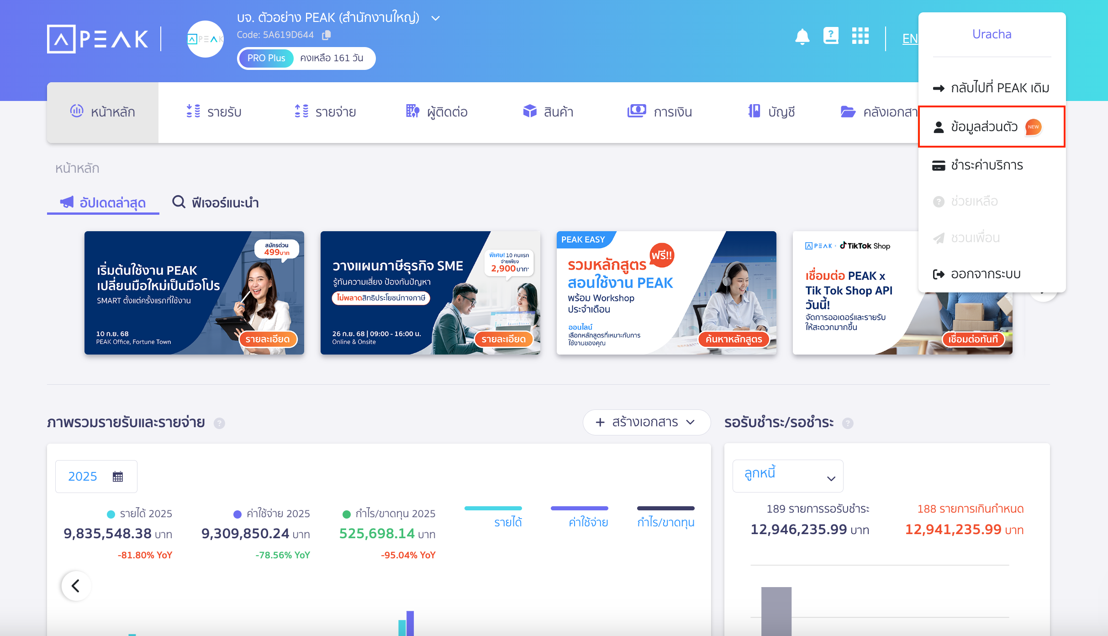Screen dimensions: 1108x636
Task: Click the PRO Plus package badge
Action: click(266, 58)
